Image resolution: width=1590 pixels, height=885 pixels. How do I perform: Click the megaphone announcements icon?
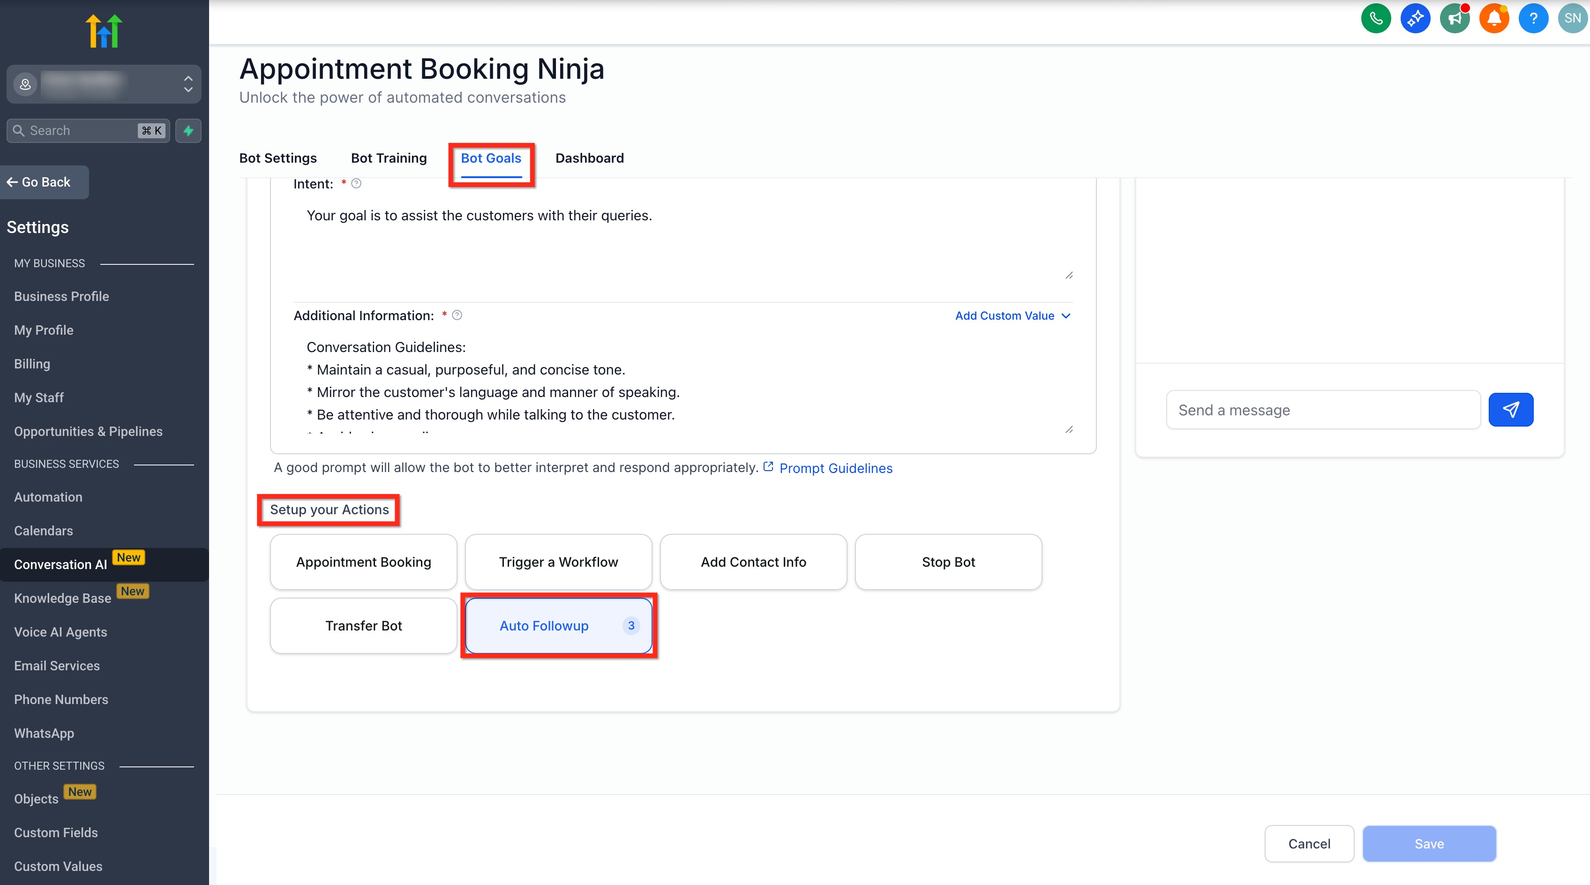click(x=1455, y=18)
